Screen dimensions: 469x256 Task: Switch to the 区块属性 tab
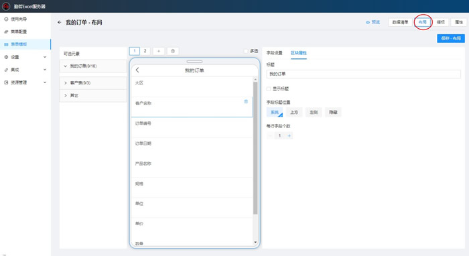(x=299, y=53)
